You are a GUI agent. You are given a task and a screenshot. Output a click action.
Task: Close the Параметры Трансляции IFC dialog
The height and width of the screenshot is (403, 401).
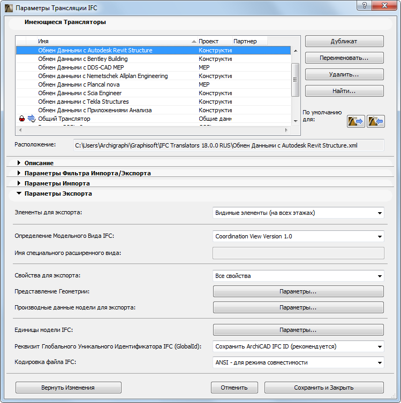384,5
